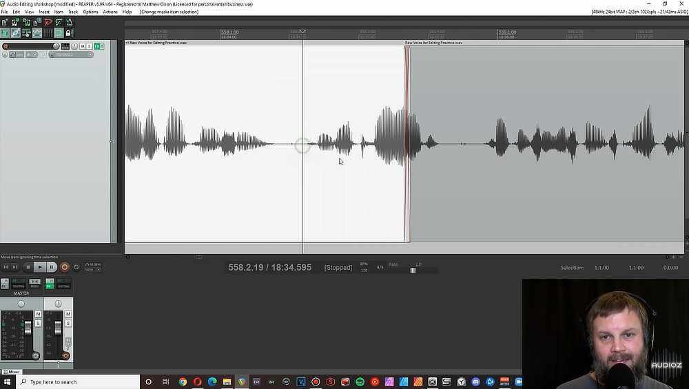Toggle the master channel mute button
The height and width of the screenshot is (389, 689).
point(38,314)
